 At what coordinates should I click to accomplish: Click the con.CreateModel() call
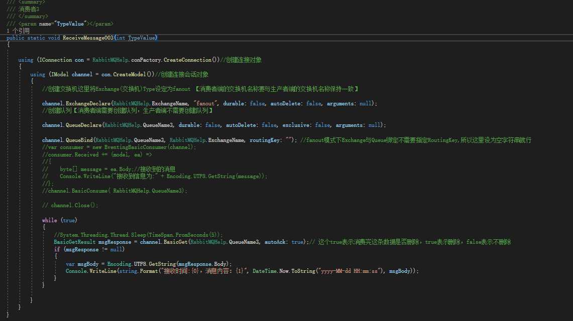(x=128, y=74)
